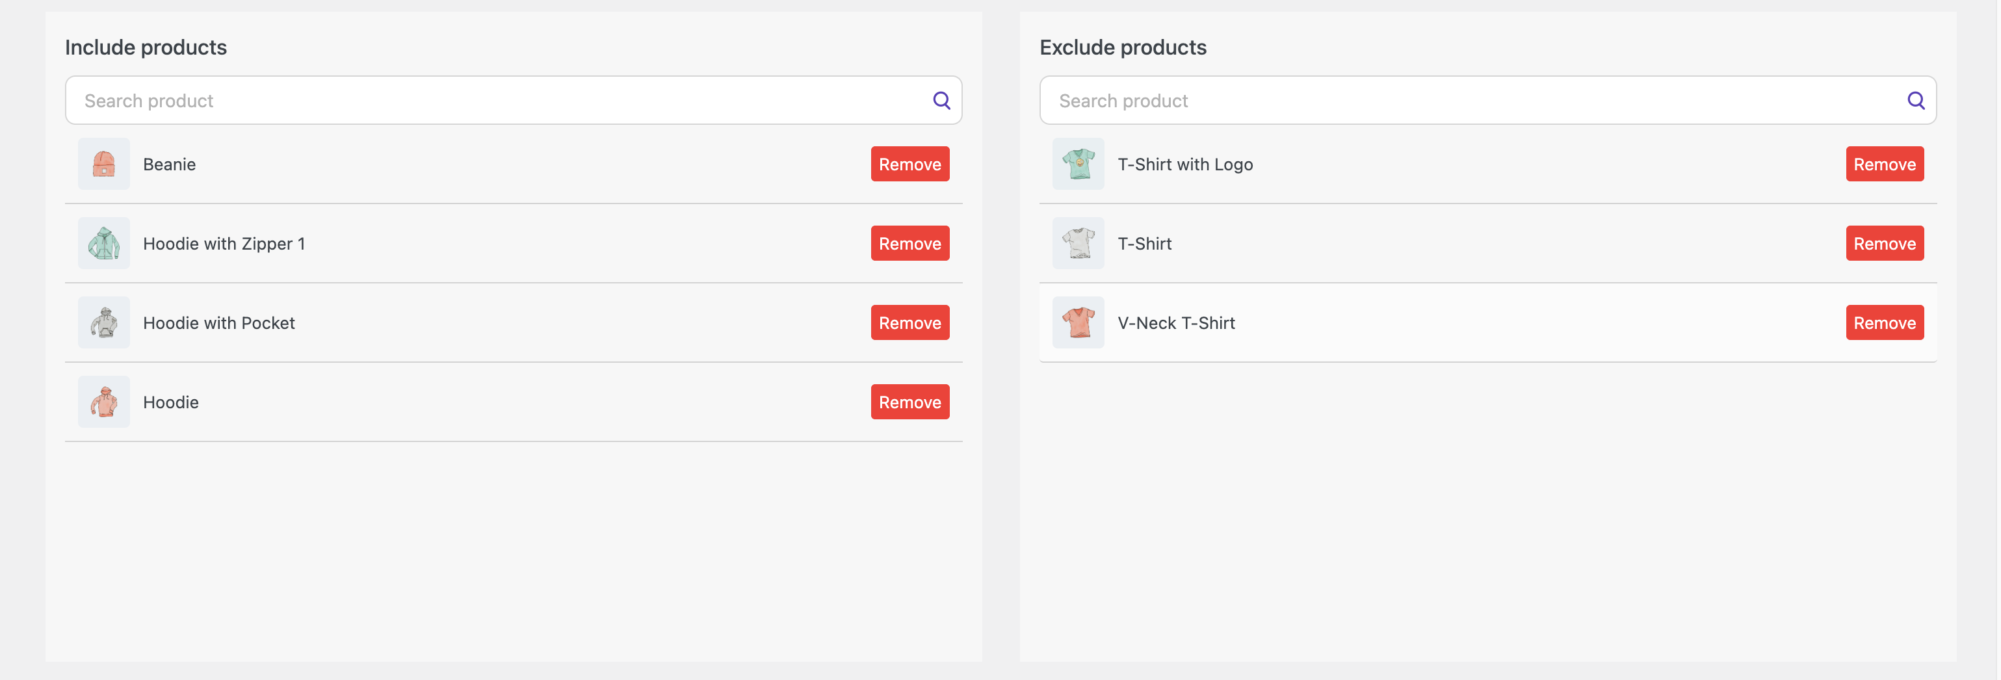Select the 'Hoodie' product name text
Image resolution: width=2001 pixels, height=680 pixels.
click(x=171, y=402)
